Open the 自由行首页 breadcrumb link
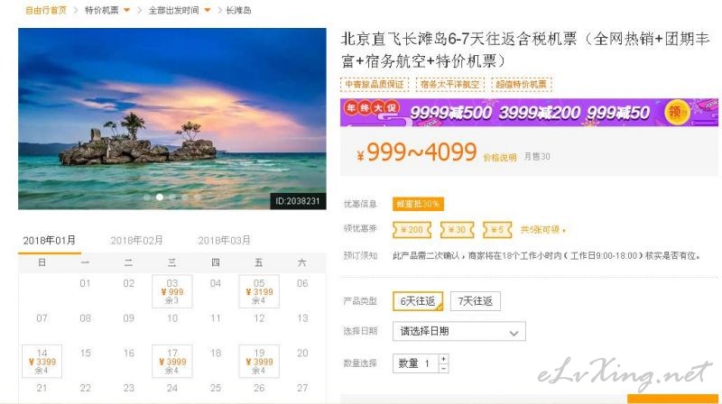The image size is (722, 404). [x=46, y=10]
